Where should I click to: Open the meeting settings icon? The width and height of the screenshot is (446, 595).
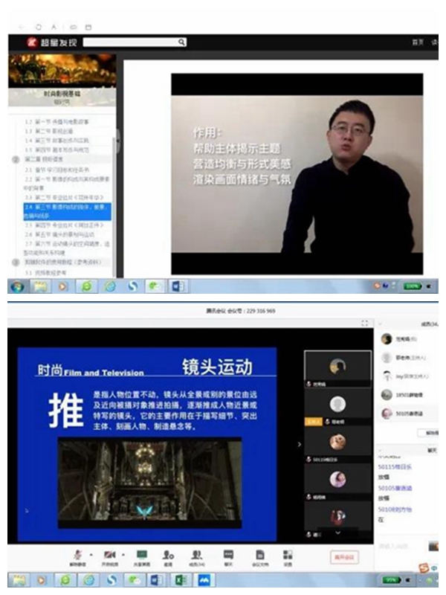coord(288,555)
